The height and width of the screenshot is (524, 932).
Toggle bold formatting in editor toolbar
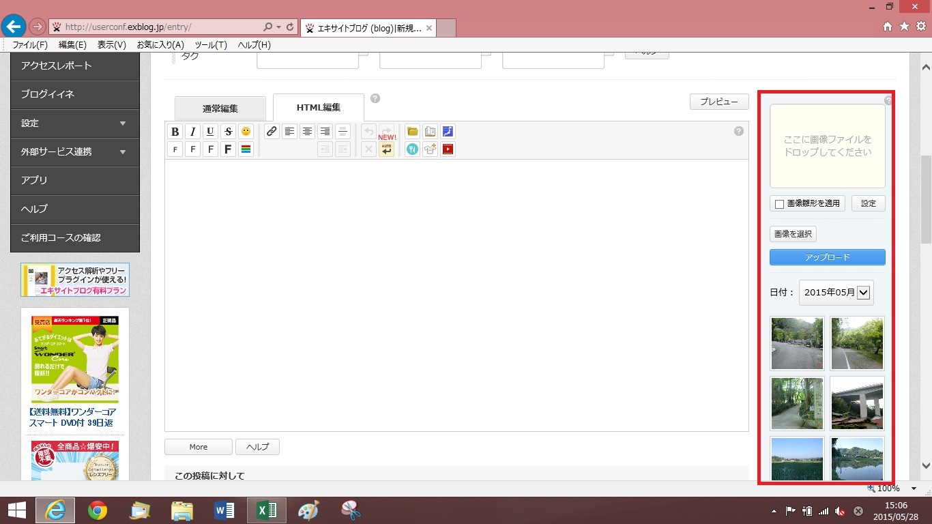coord(175,132)
